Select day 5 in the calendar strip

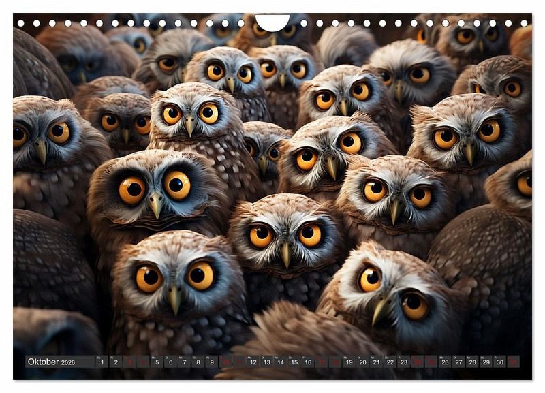click(x=157, y=362)
